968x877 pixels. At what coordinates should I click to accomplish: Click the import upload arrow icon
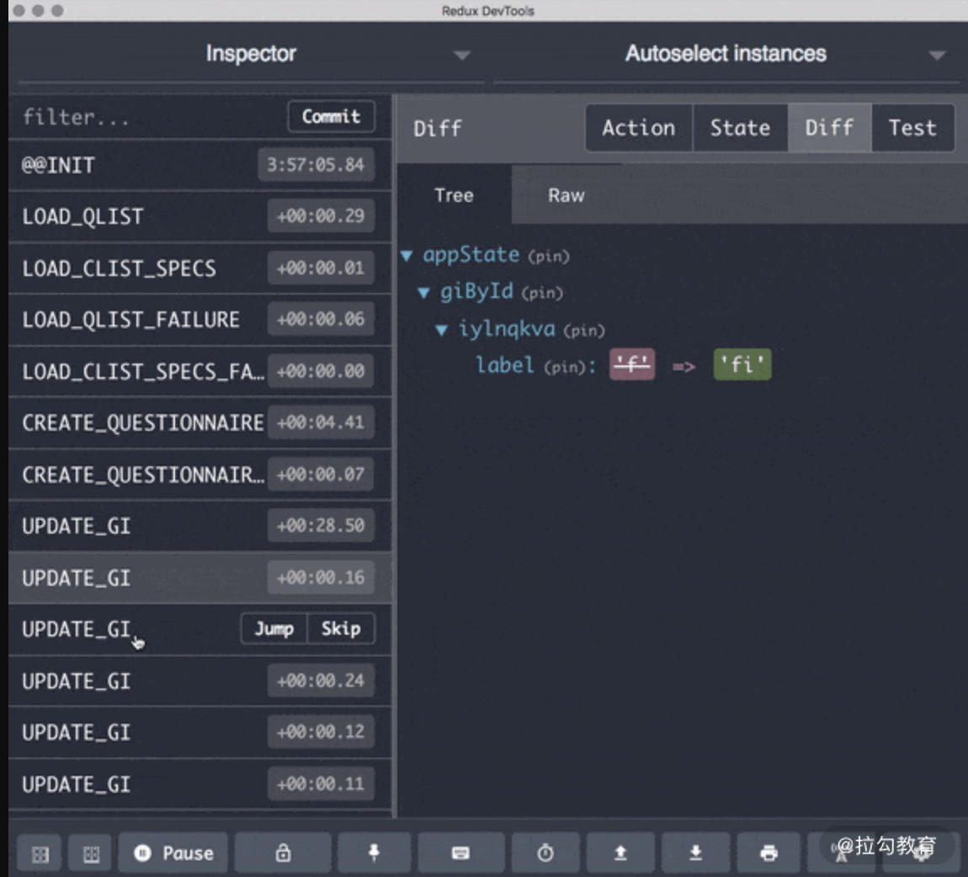(x=620, y=853)
